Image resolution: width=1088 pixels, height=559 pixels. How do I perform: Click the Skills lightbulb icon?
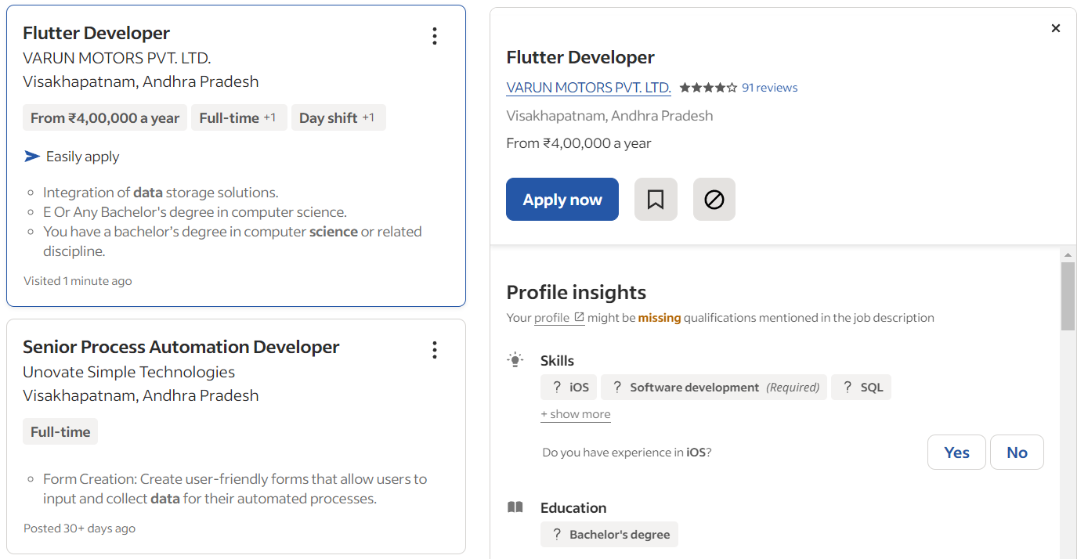pos(515,360)
